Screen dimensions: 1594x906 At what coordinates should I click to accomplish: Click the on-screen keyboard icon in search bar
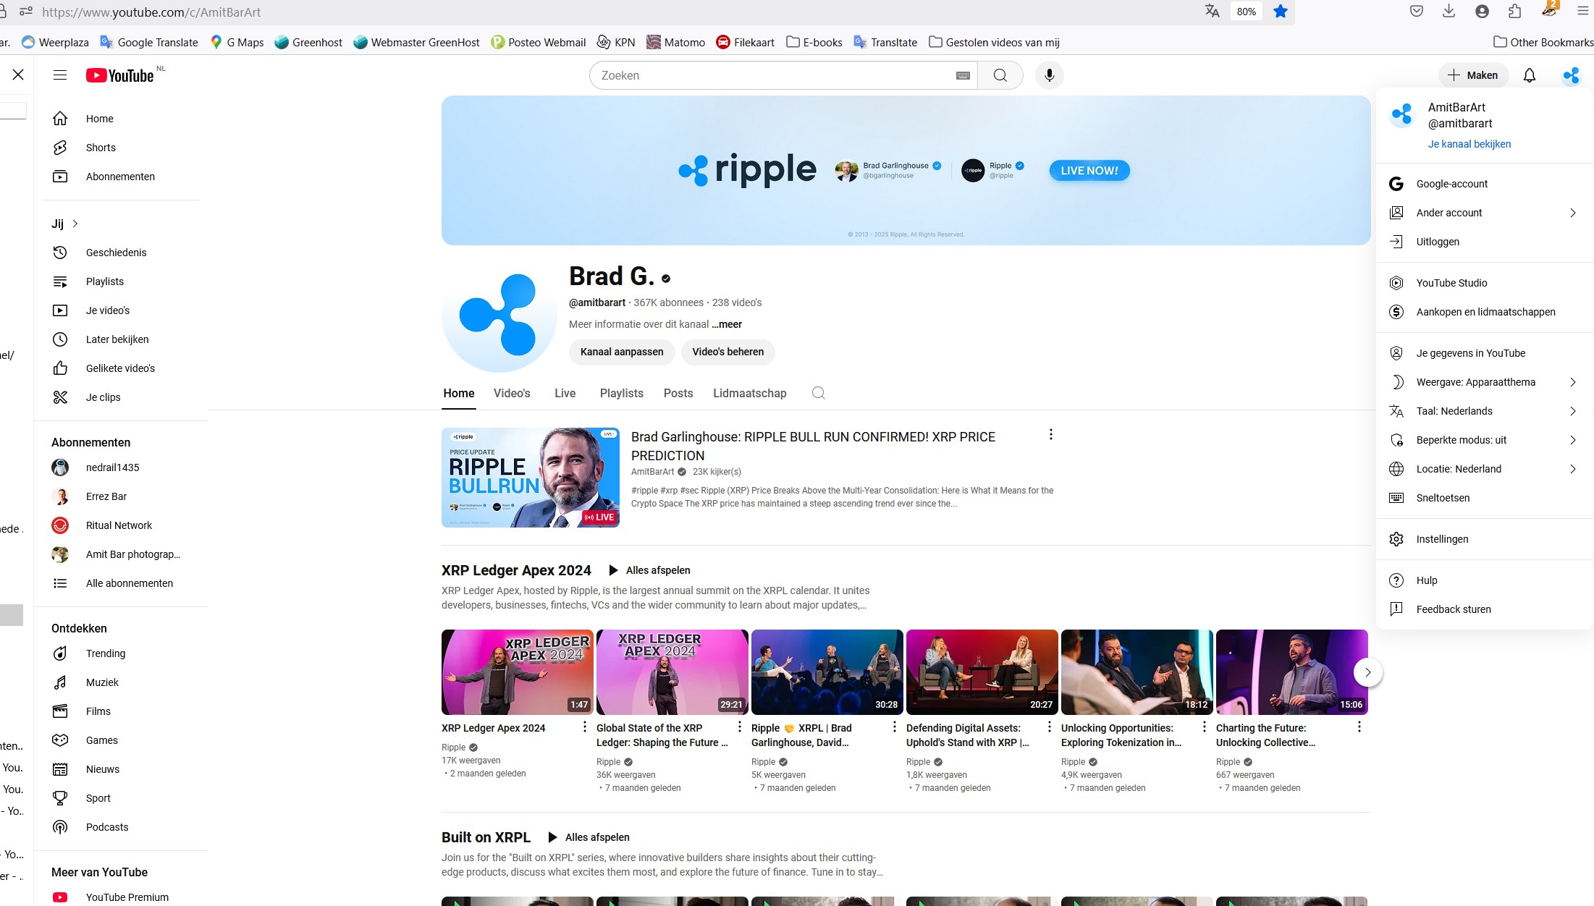point(962,75)
